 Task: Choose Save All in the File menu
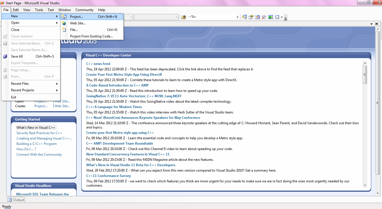click(31, 56)
